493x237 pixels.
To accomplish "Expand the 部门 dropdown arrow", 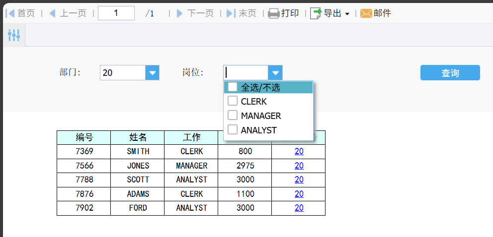I will 153,73.
